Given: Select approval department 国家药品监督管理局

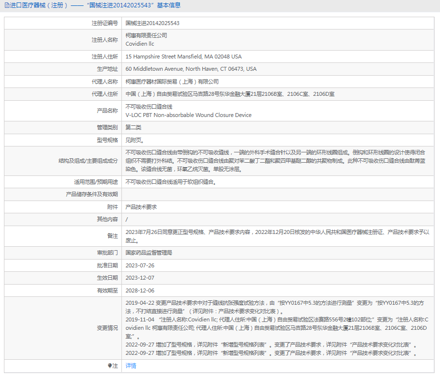Looking at the screenshot, I should click(x=149, y=253).
